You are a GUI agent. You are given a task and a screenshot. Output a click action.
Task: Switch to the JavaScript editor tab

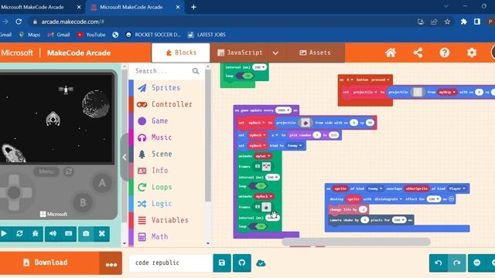tap(241, 53)
